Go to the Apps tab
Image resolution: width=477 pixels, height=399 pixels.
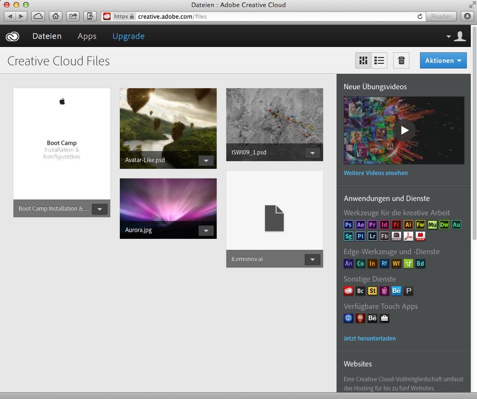click(x=87, y=36)
